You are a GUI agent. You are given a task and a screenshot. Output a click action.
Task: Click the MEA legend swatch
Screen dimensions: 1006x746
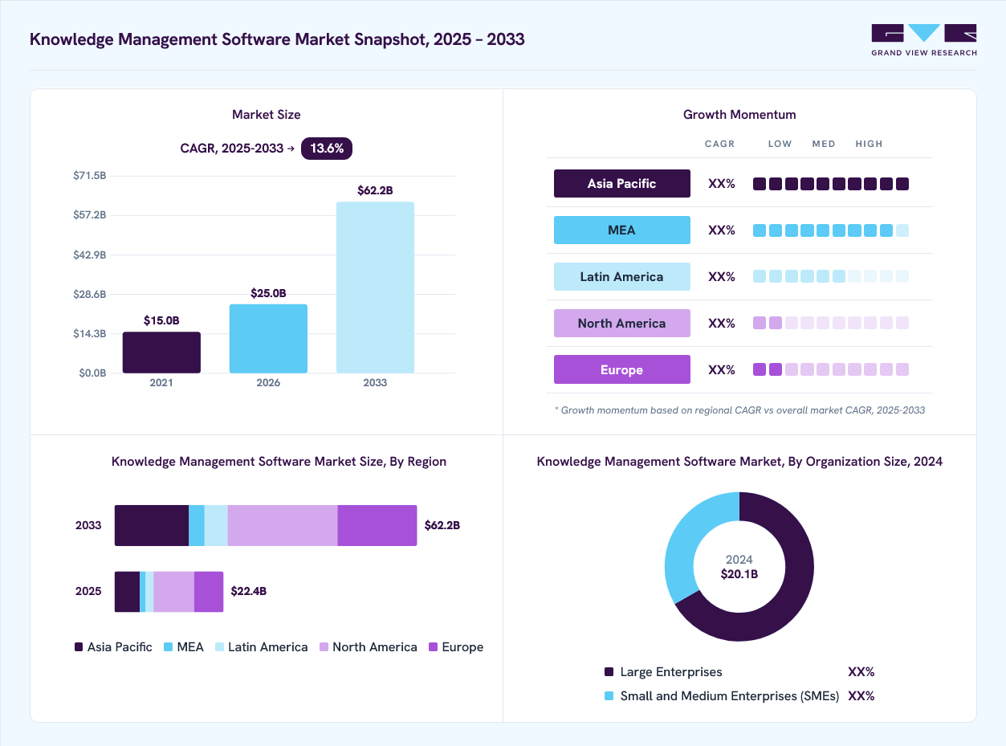coord(169,647)
